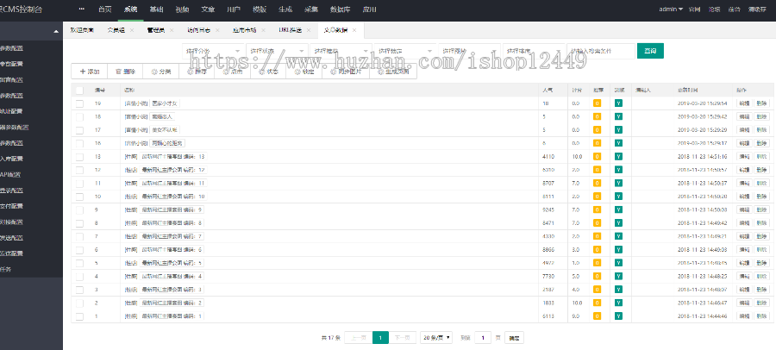The image size is (776, 350).
Task: Open the 20条/页 page size dropdown
Action: coord(436,338)
